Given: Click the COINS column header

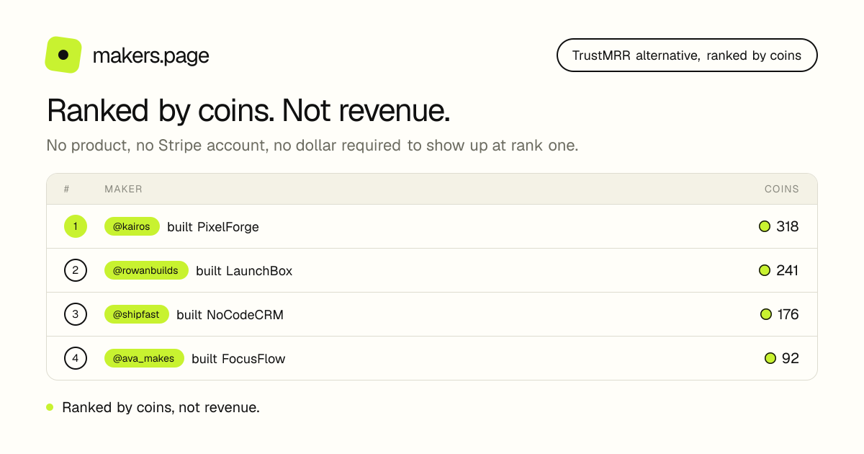Looking at the screenshot, I should pos(782,190).
